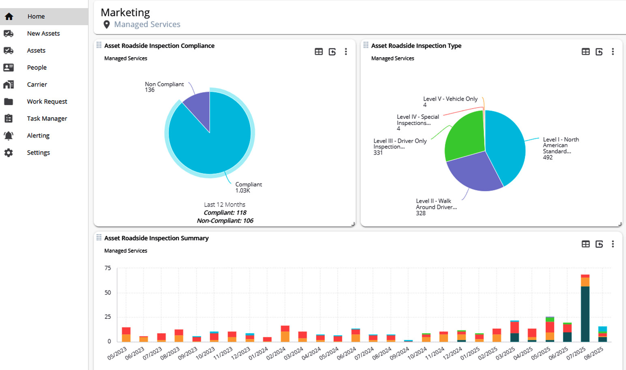Open the New Assets menu item

tap(43, 33)
